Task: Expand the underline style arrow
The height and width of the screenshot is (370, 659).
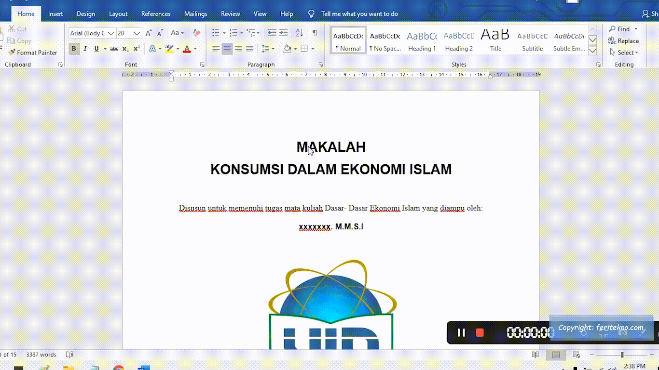Action: (x=105, y=49)
